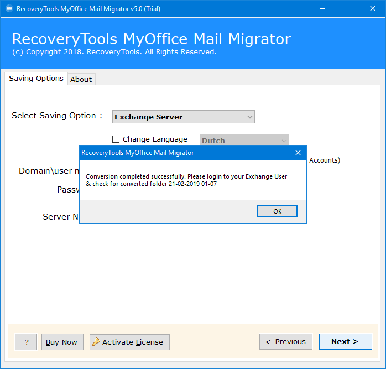Screen dimensions: 386x369
Task: Minimize the Mail Migrator window
Action: pyautogui.click(x=322, y=9)
